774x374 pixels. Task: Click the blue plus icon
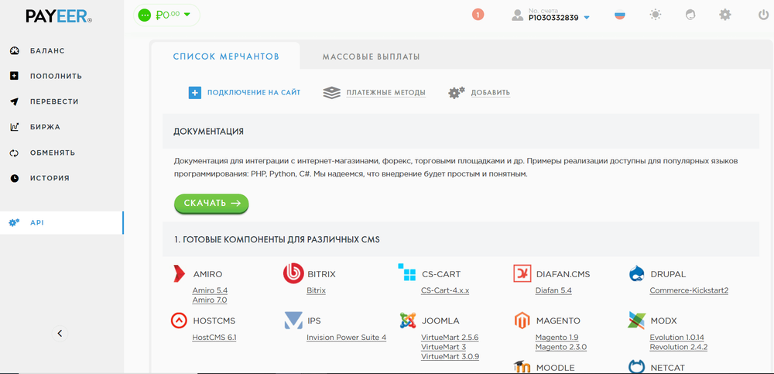pyautogui.click(x=195, y=93)
